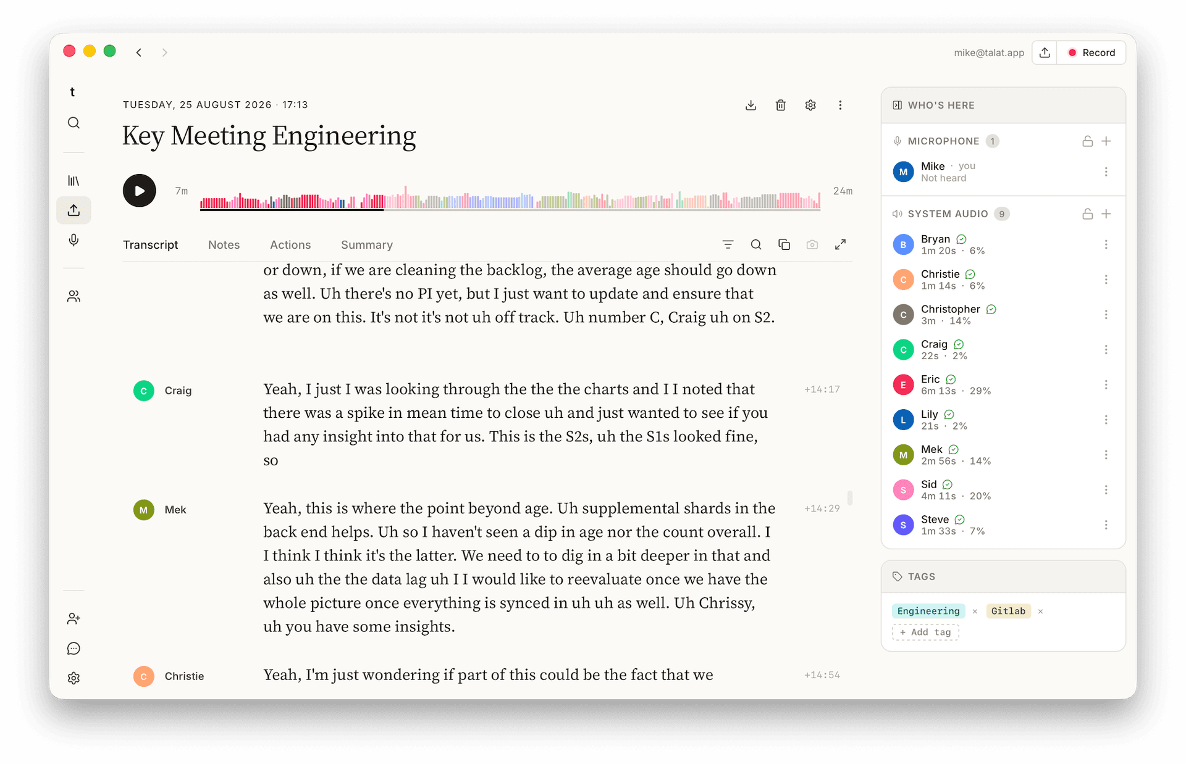The height and width of the screenshot is (764, 1186).
Task: Open options menu for Christopher
Action: 1106,315
